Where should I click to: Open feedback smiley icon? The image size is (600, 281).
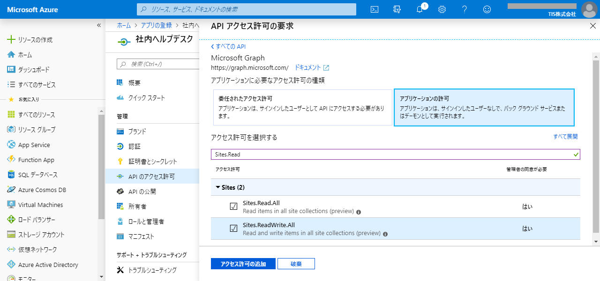pyautogui.click(x=487, y=9)
